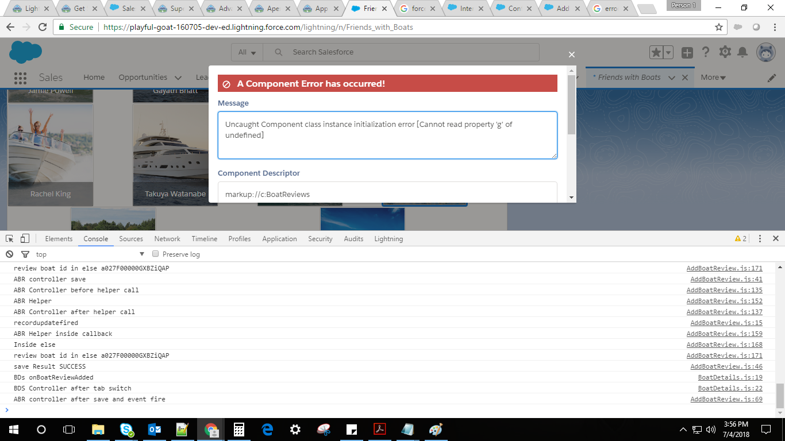785x441 pixels.
Task: Open the DevTools Lightning tab
Action: coord(388,238)
